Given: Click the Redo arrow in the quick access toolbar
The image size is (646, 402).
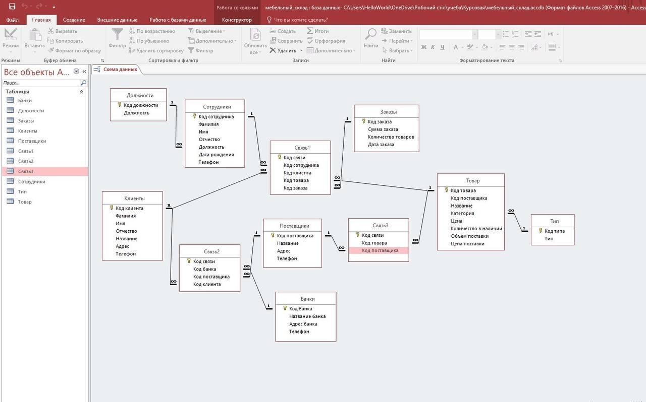Looking at the screenshot, I should tap(39, 7).
